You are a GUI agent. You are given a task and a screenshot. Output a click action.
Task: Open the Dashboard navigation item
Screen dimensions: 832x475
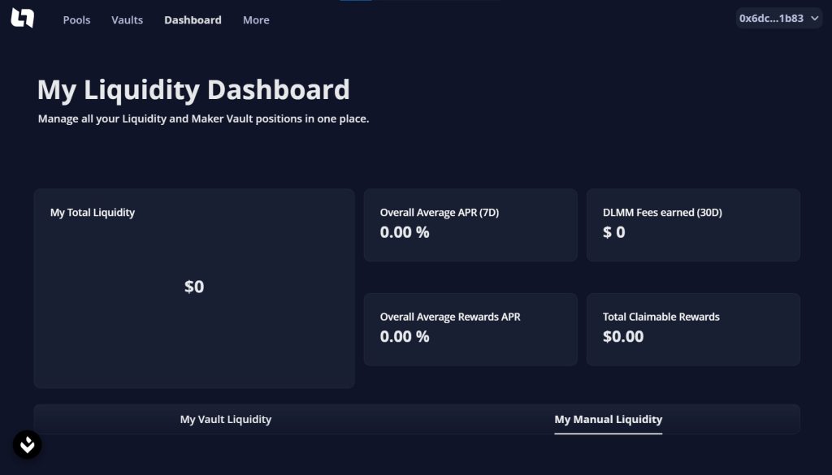pyautogui.click(x=193, y=19)
